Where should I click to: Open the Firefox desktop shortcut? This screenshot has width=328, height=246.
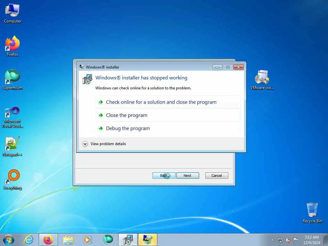tap(12, 46)
